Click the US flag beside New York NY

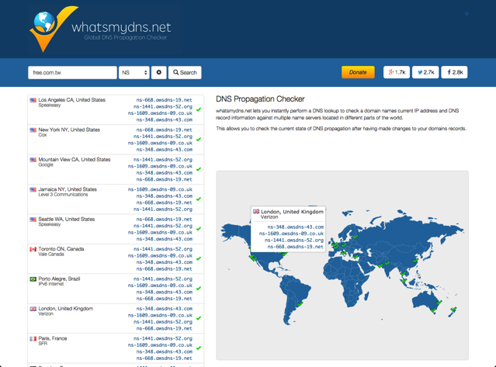pos(33,130)
